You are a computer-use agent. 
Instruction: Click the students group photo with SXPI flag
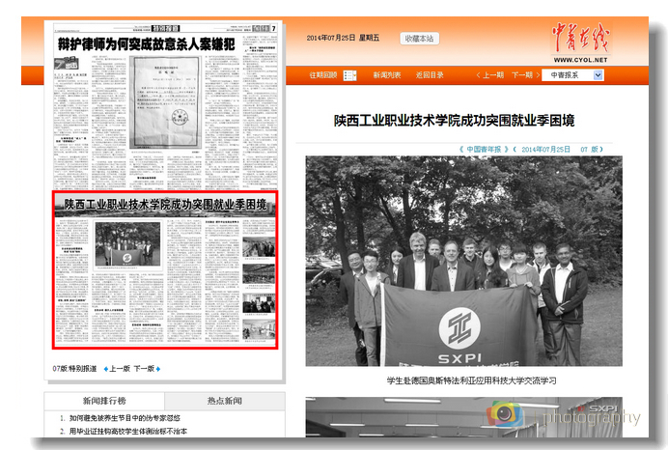click(x=464, y=262)
